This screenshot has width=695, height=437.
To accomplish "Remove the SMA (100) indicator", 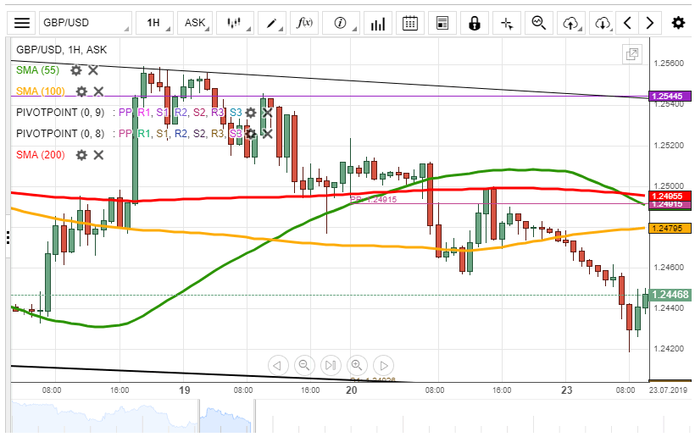I will click(x=98, y=91).
